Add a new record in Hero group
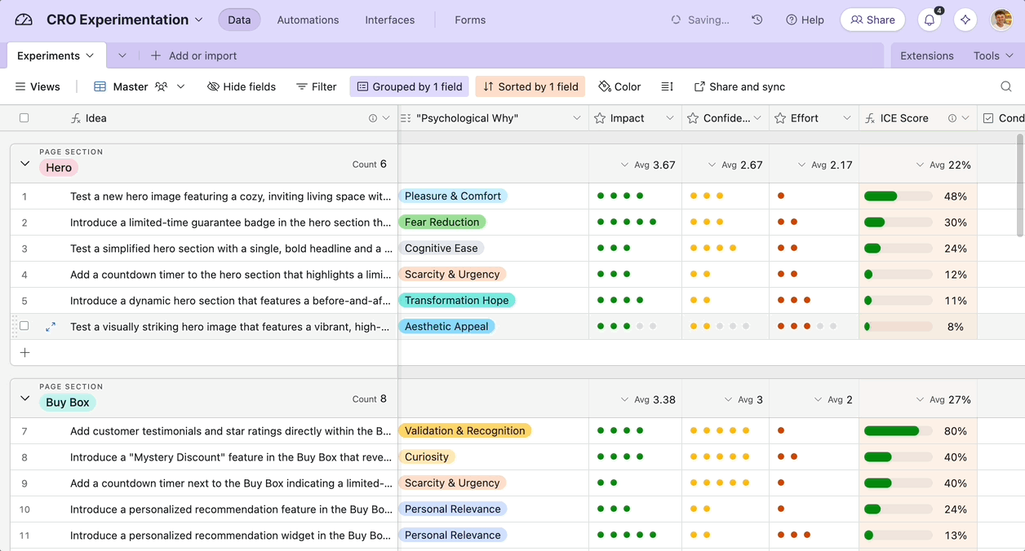The width and height of the screenshot is (1025, 551). pos(24,352)
